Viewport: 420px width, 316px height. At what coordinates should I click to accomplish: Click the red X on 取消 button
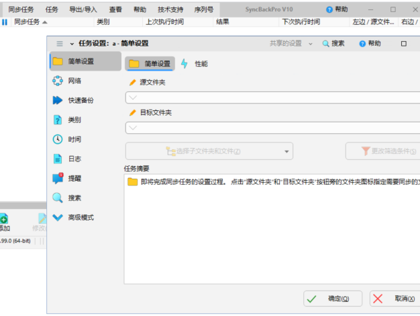coord(378,299)
